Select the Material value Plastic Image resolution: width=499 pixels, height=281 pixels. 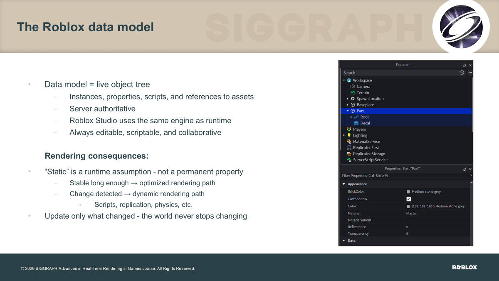[411, 213]
